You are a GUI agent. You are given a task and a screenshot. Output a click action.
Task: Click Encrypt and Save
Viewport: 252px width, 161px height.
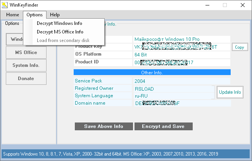(164, 126)
